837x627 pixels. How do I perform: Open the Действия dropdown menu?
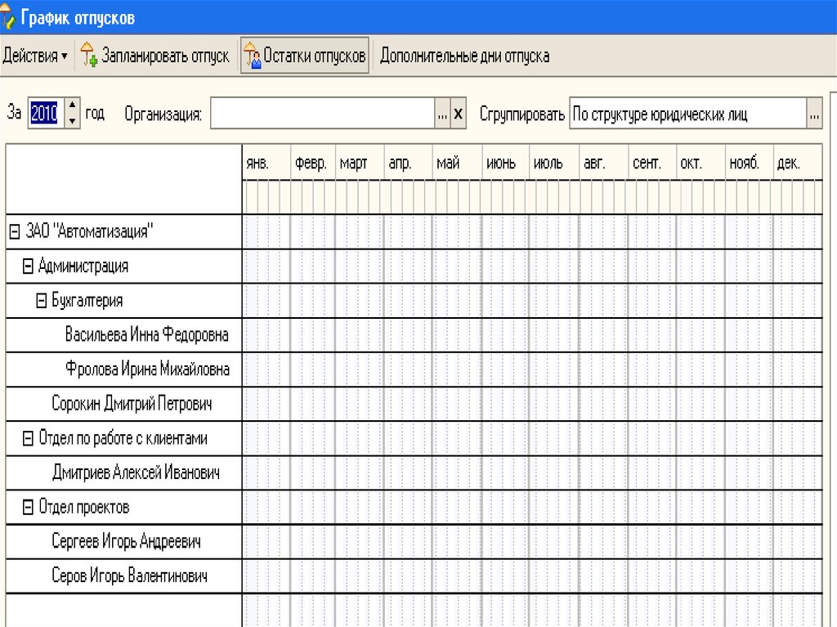pos(35,56)
